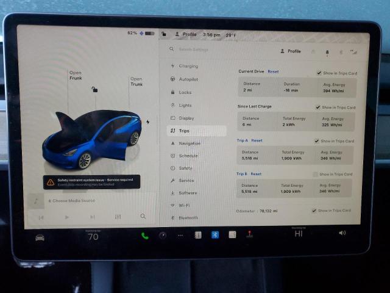The width and height of the screenshot is (390, 293).
Task: Tap the signal strength icon in settings header
Action: 353,52
